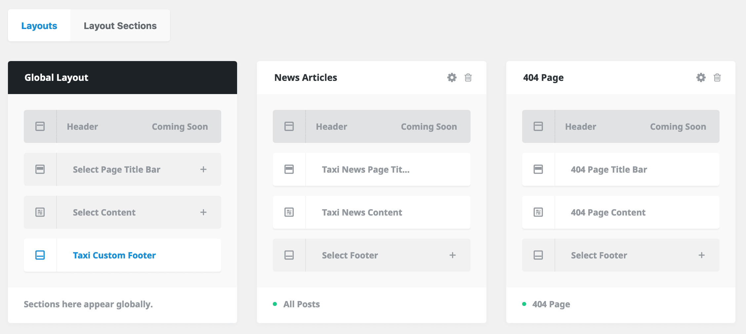Viewport: 746px width, 334px height.
Task: Click the Content icon in Global Layout
Action: (40, 212)
